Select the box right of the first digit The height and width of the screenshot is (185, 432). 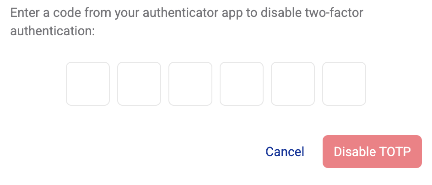tap(139, 84)
